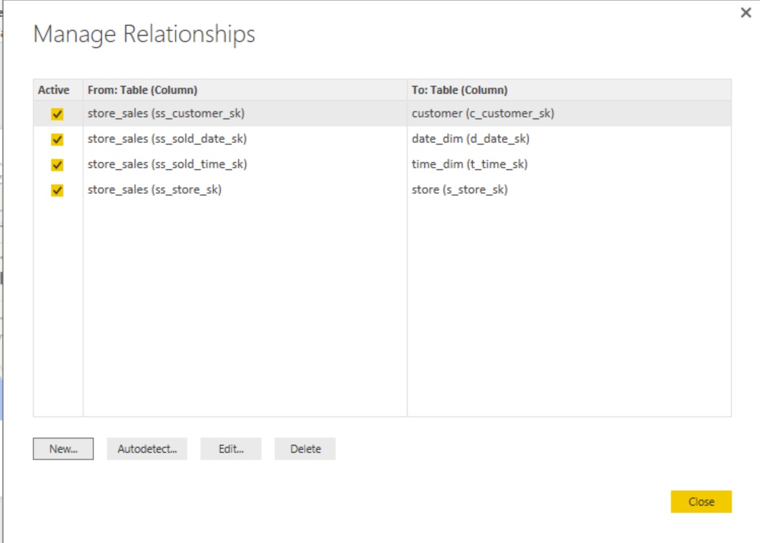This screenshot has width=760, height=543.
Task: Close the Manage Relationships dialog
Action: (x=702, y=502)
